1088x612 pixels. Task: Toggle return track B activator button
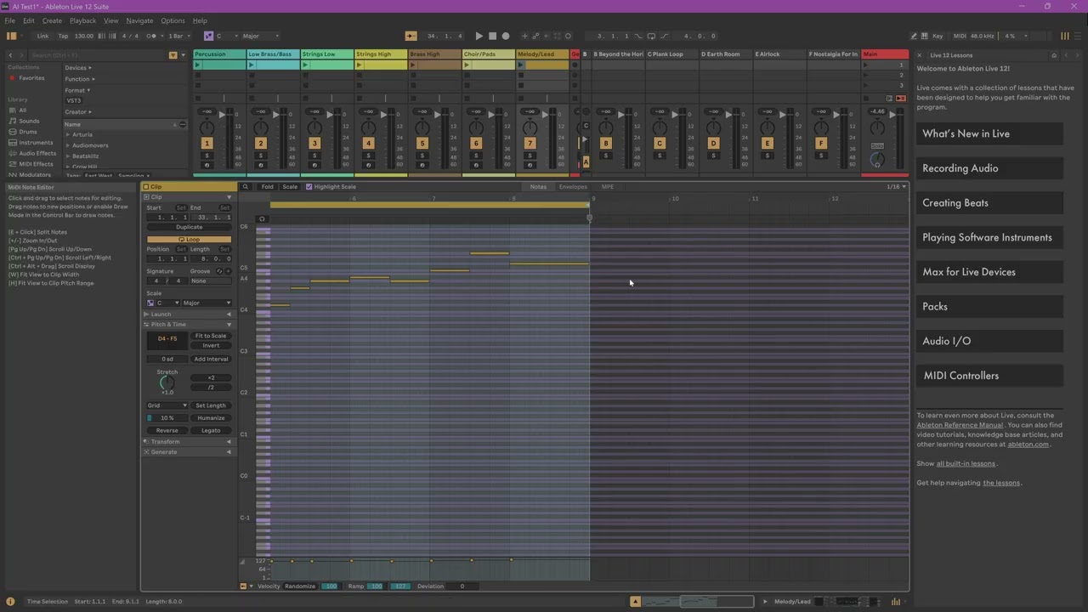tap(606, 144)
